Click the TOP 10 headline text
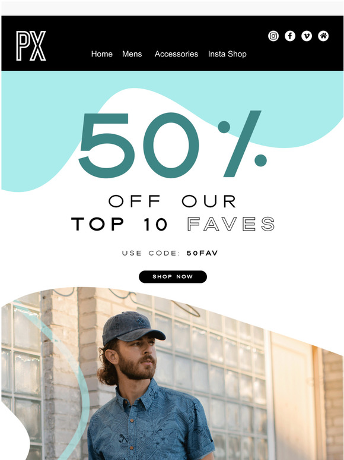The width and height of the screenshot is (344, 460). pyautogui.click(x=119, y=224)
